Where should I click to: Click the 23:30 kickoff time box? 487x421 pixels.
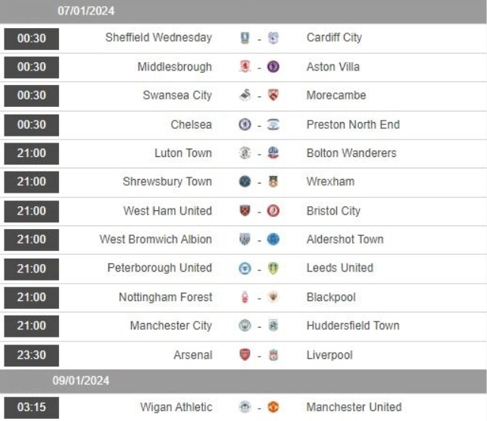tap(31, 355)
